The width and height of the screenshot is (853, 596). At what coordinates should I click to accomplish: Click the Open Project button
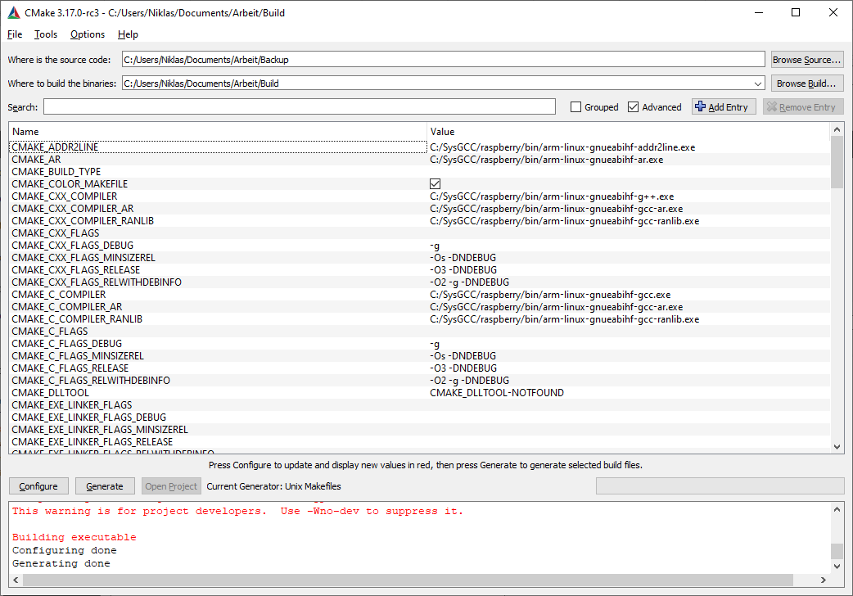coord(171,486)
